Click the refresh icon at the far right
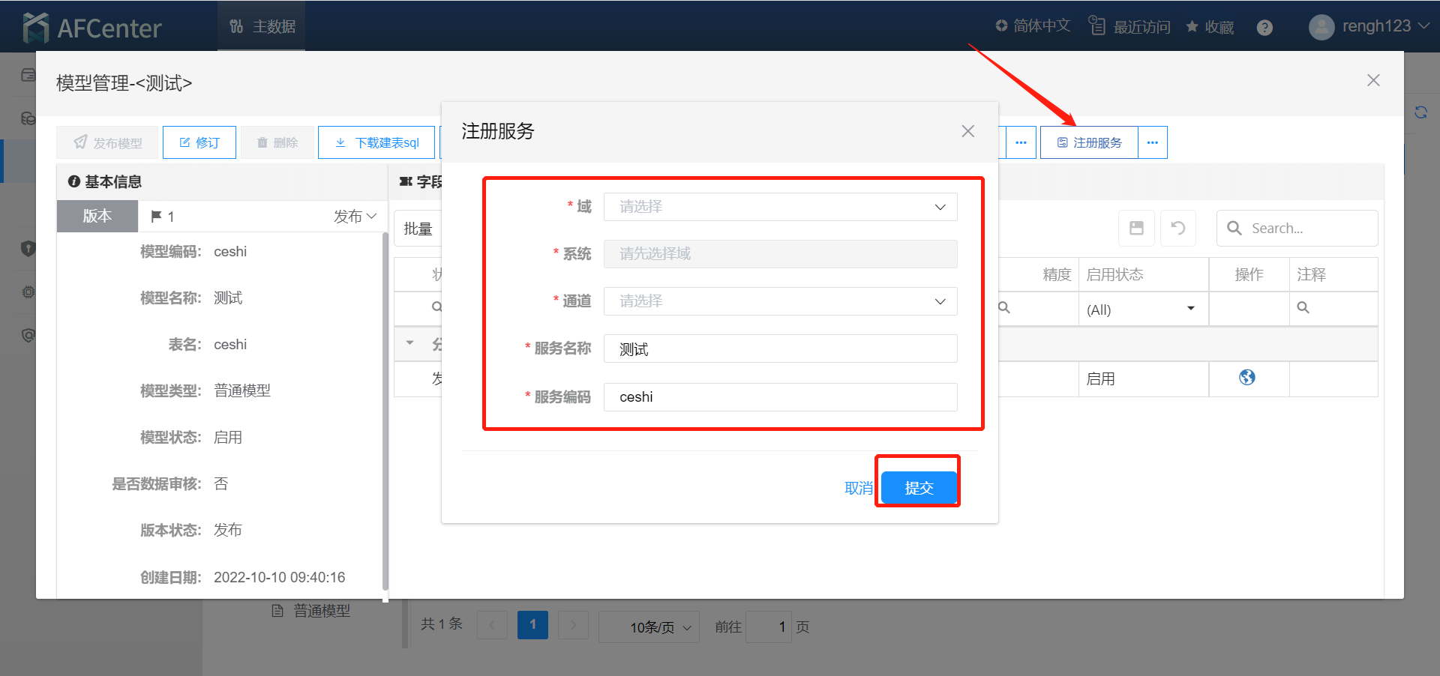The width and height of the screenshot is (1440, 676). (x=1420, y=112)
